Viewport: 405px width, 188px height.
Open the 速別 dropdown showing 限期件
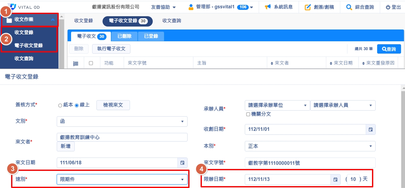tap(122, 179)
